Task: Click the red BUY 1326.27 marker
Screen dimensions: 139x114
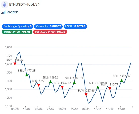Action: point(62,87)
